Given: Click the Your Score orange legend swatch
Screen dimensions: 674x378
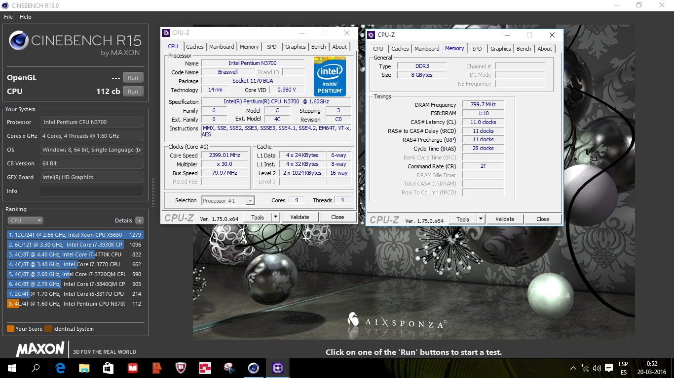Looking at the screenshot, I should click(10, 329).
